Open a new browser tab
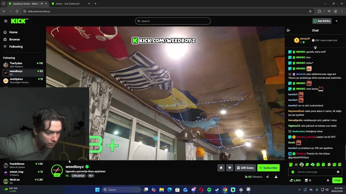This screenshot has height=194, width=346. (95, 4)
